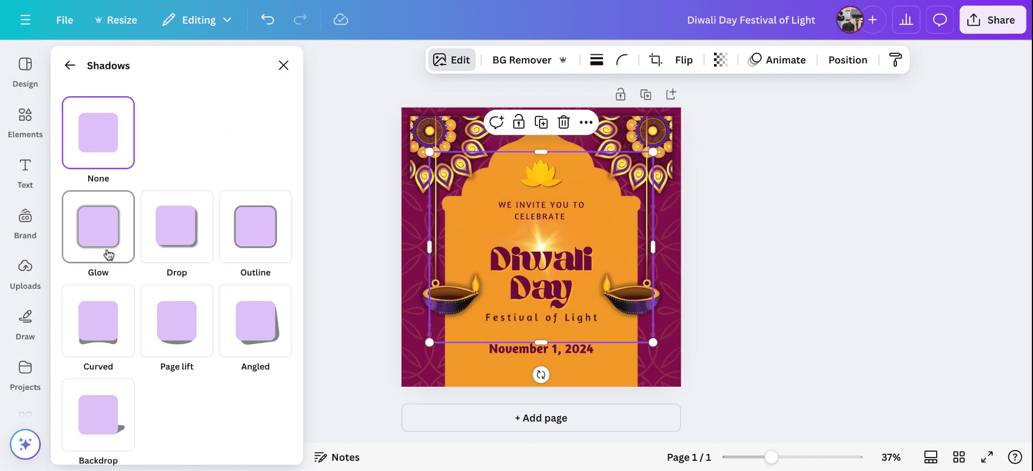Expand the Editing mode dropdown
1033x471 pixels.
click(x=197, y=20)
